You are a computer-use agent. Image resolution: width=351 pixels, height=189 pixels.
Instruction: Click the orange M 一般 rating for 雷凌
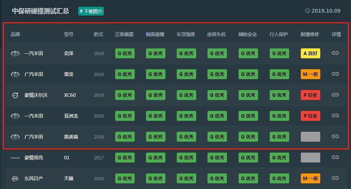310,74
